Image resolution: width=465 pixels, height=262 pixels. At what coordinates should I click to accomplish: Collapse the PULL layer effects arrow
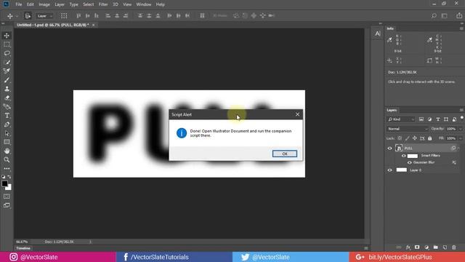click(x=458, y=148)
